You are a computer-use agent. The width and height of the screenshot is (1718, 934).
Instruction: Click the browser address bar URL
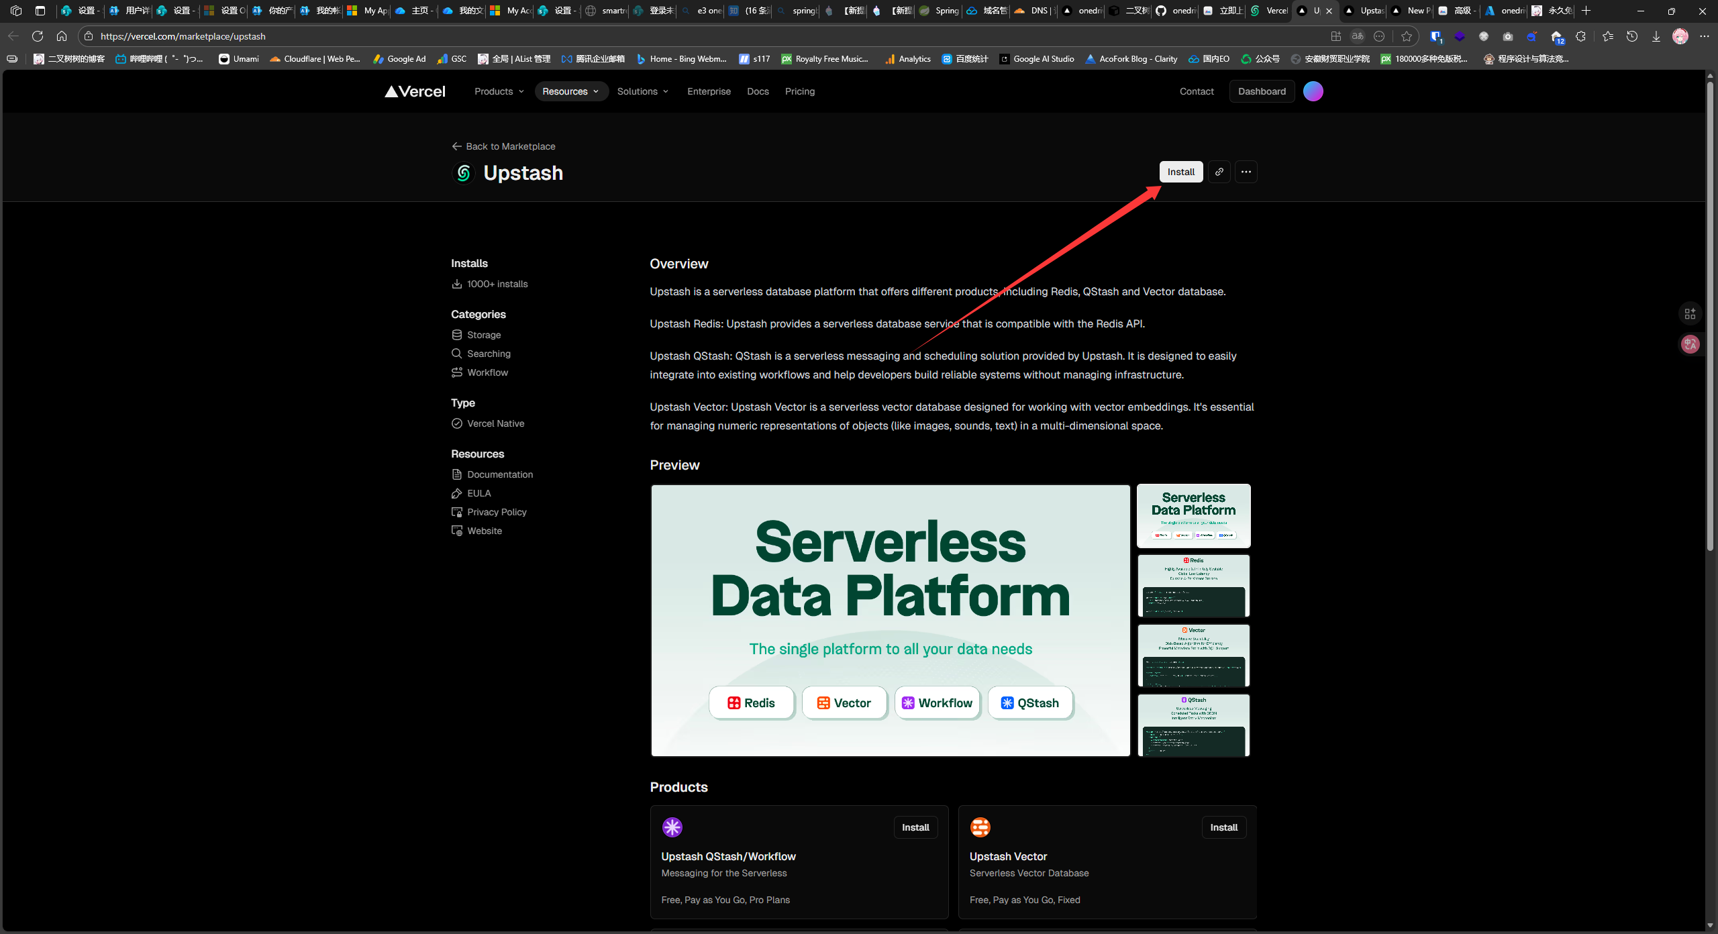tap(183, 36)
